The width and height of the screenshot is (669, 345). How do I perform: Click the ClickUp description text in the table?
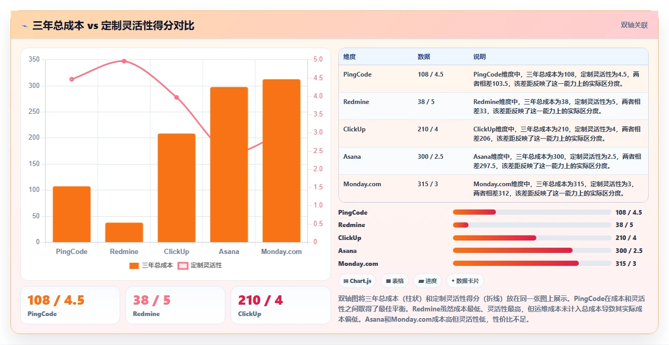pyautogui.click(x=557, y=133)
